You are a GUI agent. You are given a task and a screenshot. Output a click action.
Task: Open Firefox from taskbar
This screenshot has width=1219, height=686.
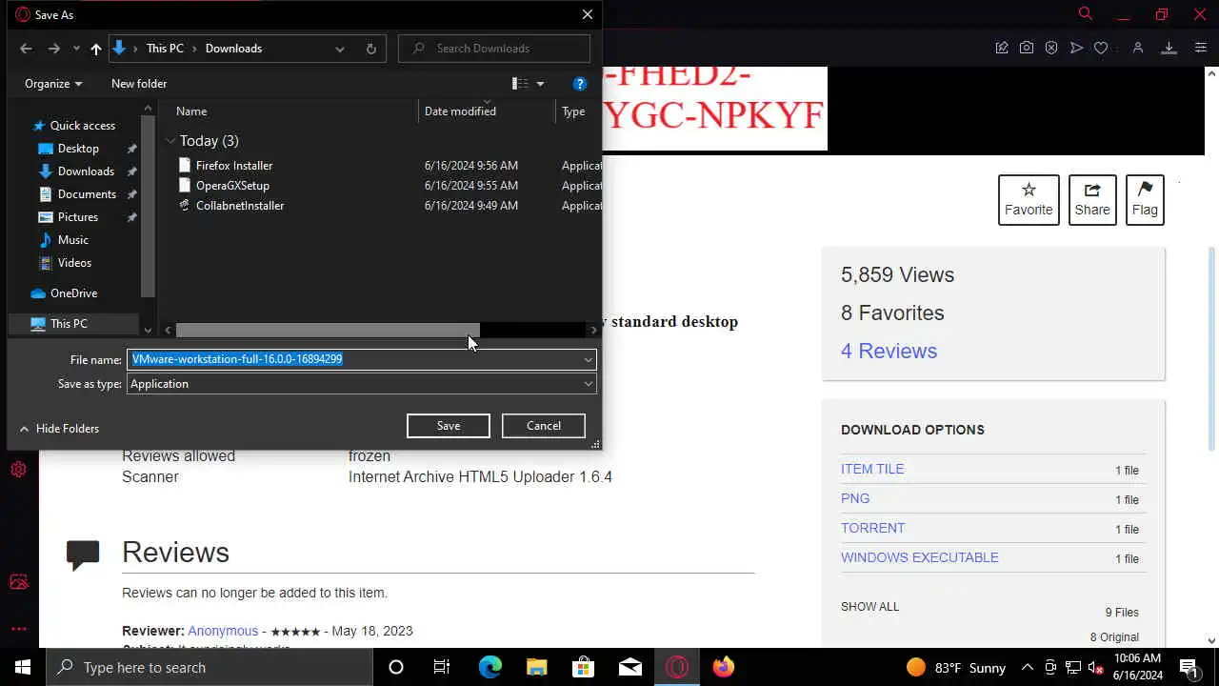pos(724,667)
